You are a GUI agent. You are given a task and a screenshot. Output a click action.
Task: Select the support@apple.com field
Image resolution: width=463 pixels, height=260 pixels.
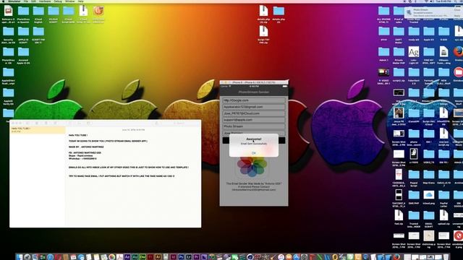pos(254,120)
